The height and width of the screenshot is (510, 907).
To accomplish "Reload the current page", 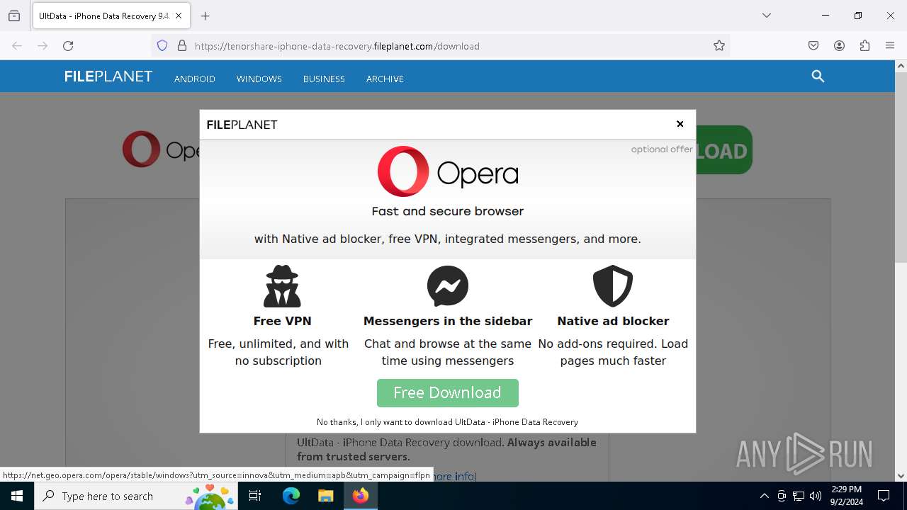I will pyautogui.click(x=68, y=46).
